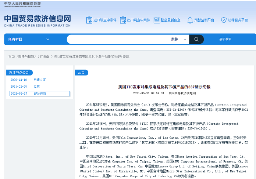Click the site logo 中国贸易救济信息网
Screen dimensions: 256x179
tap(38, 21)
